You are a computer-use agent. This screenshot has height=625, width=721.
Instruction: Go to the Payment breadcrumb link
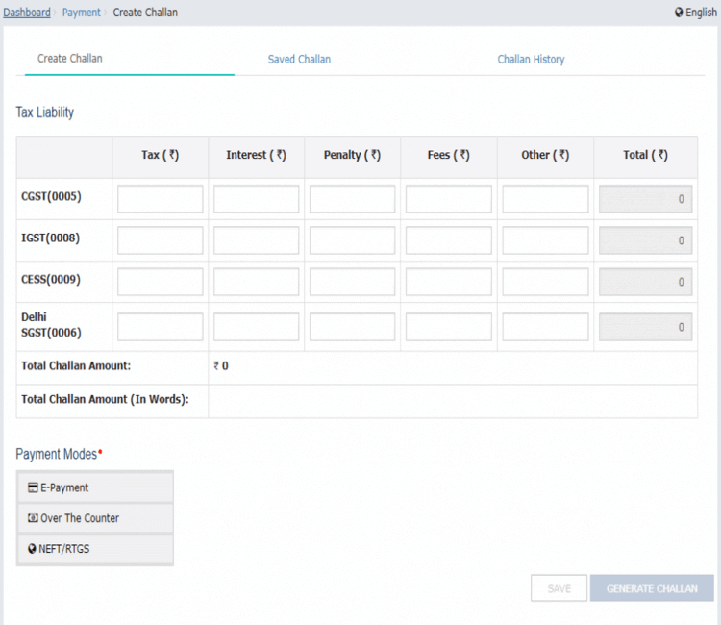point(81,12)
